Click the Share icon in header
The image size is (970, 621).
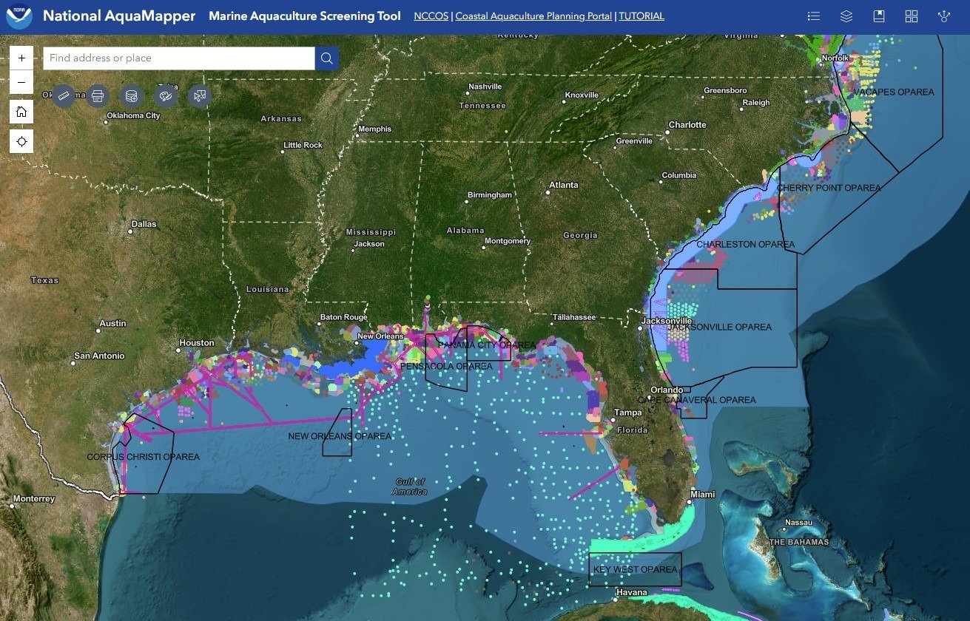click(944, 16)
